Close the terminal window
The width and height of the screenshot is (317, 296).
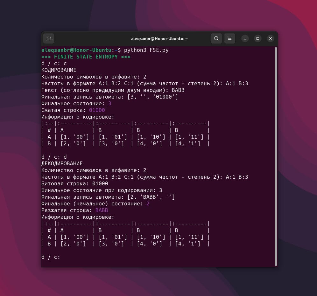tap(270, 38)
